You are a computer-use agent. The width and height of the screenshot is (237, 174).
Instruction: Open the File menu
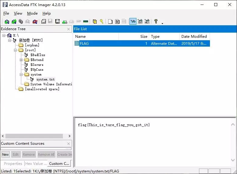pyautogui.click(x=6, y=13)
